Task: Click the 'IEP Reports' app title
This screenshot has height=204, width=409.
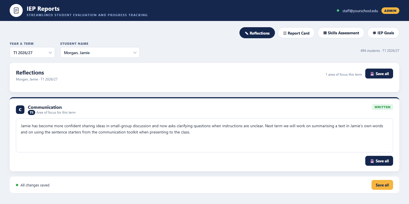Action: (x=43, y=9)
